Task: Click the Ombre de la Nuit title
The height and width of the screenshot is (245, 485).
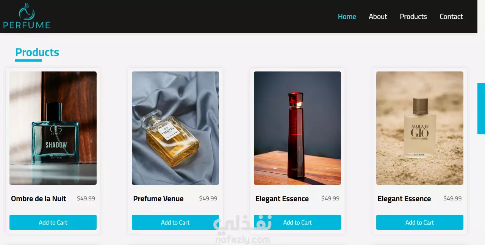Action: [x=39, y=198]
